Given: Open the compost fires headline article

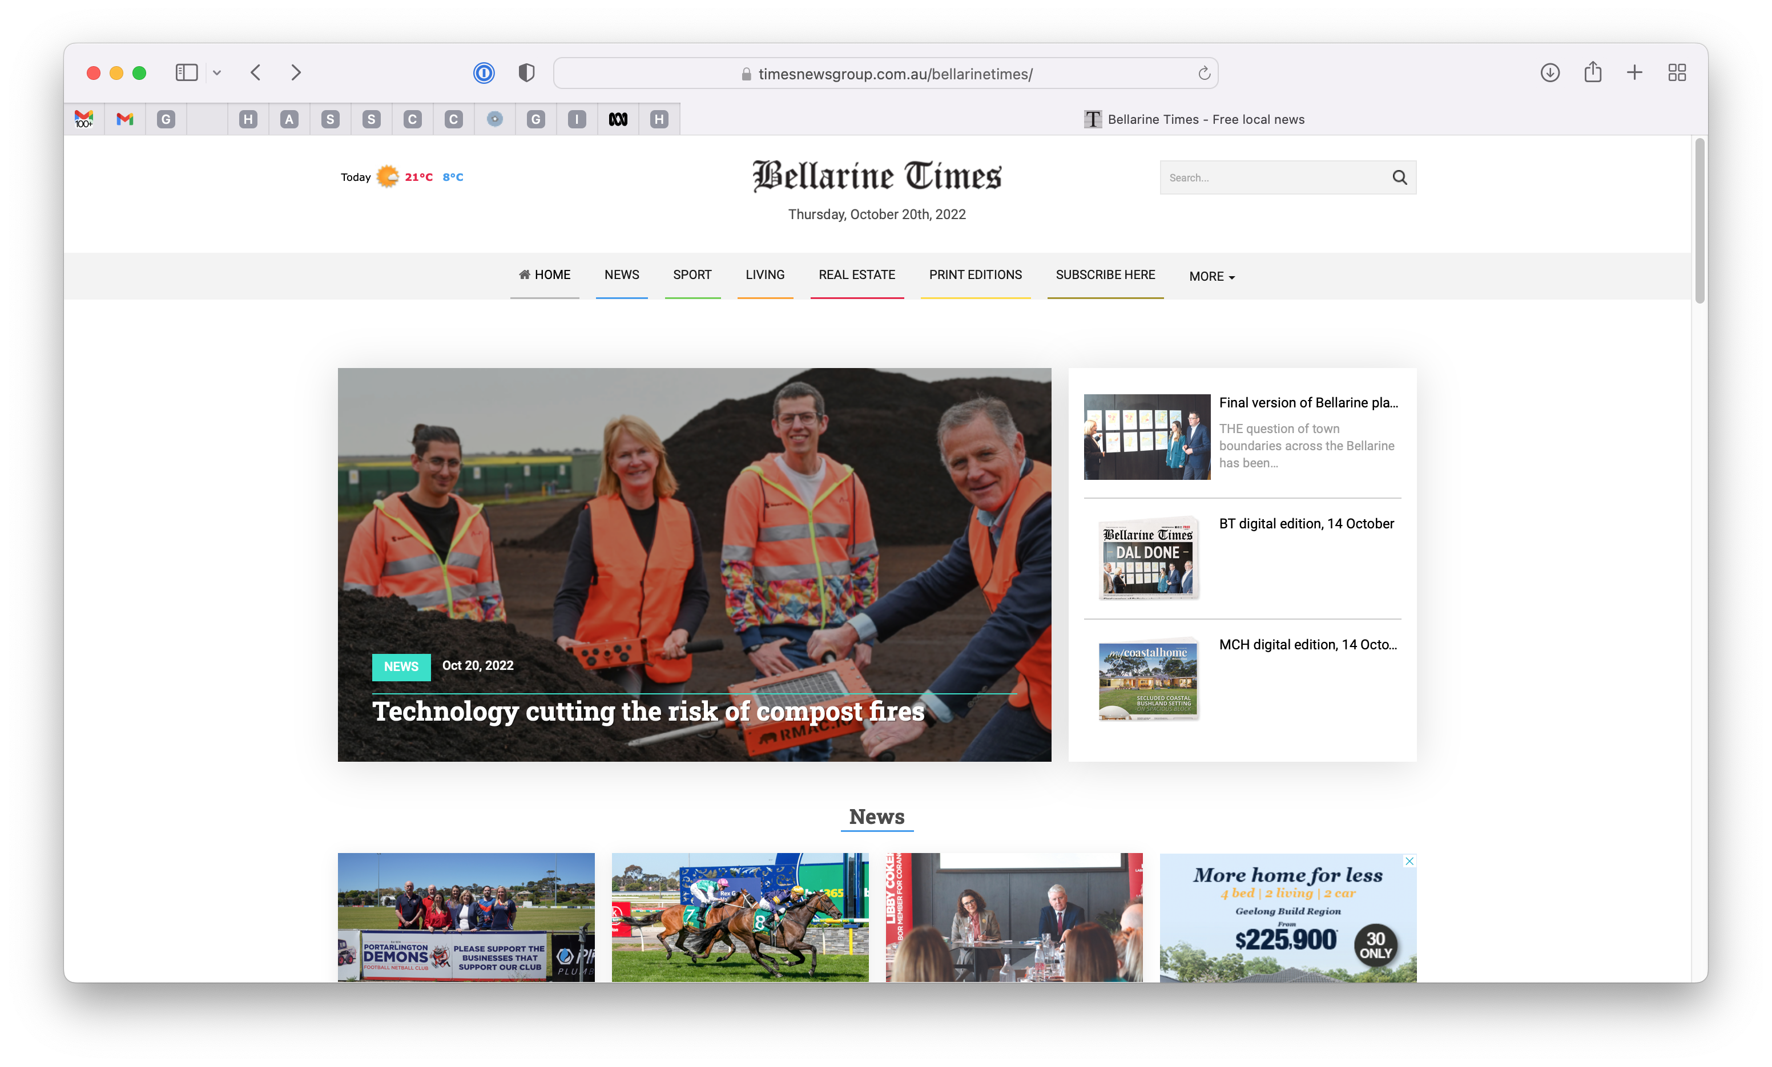Looking at the screenshot, I should (x=648, y=711).
